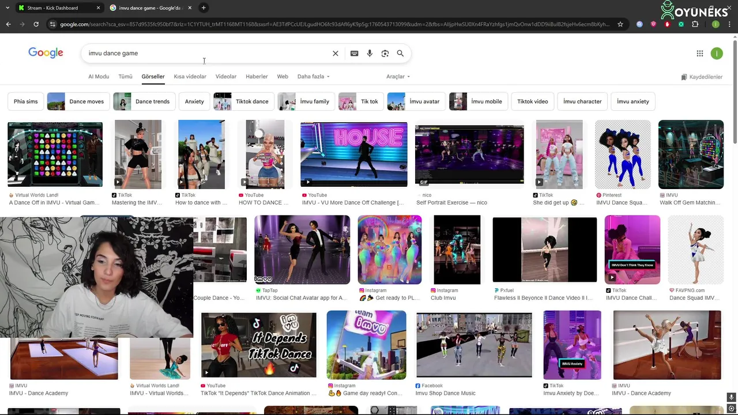The width and height of the screenshot is (738, 415).
Task: Select the Tümü search tab
Action: [125, 77]
